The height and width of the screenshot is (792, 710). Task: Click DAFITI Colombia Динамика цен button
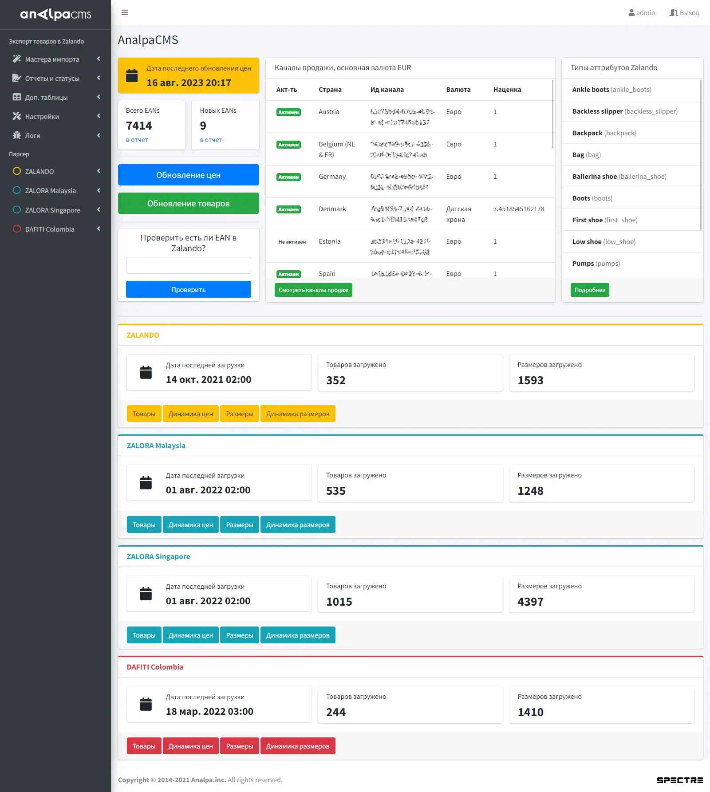pos(191,746)
